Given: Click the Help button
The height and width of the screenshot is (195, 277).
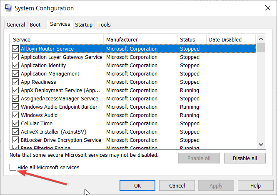Looking at the screenshot, I should [255, 185].
